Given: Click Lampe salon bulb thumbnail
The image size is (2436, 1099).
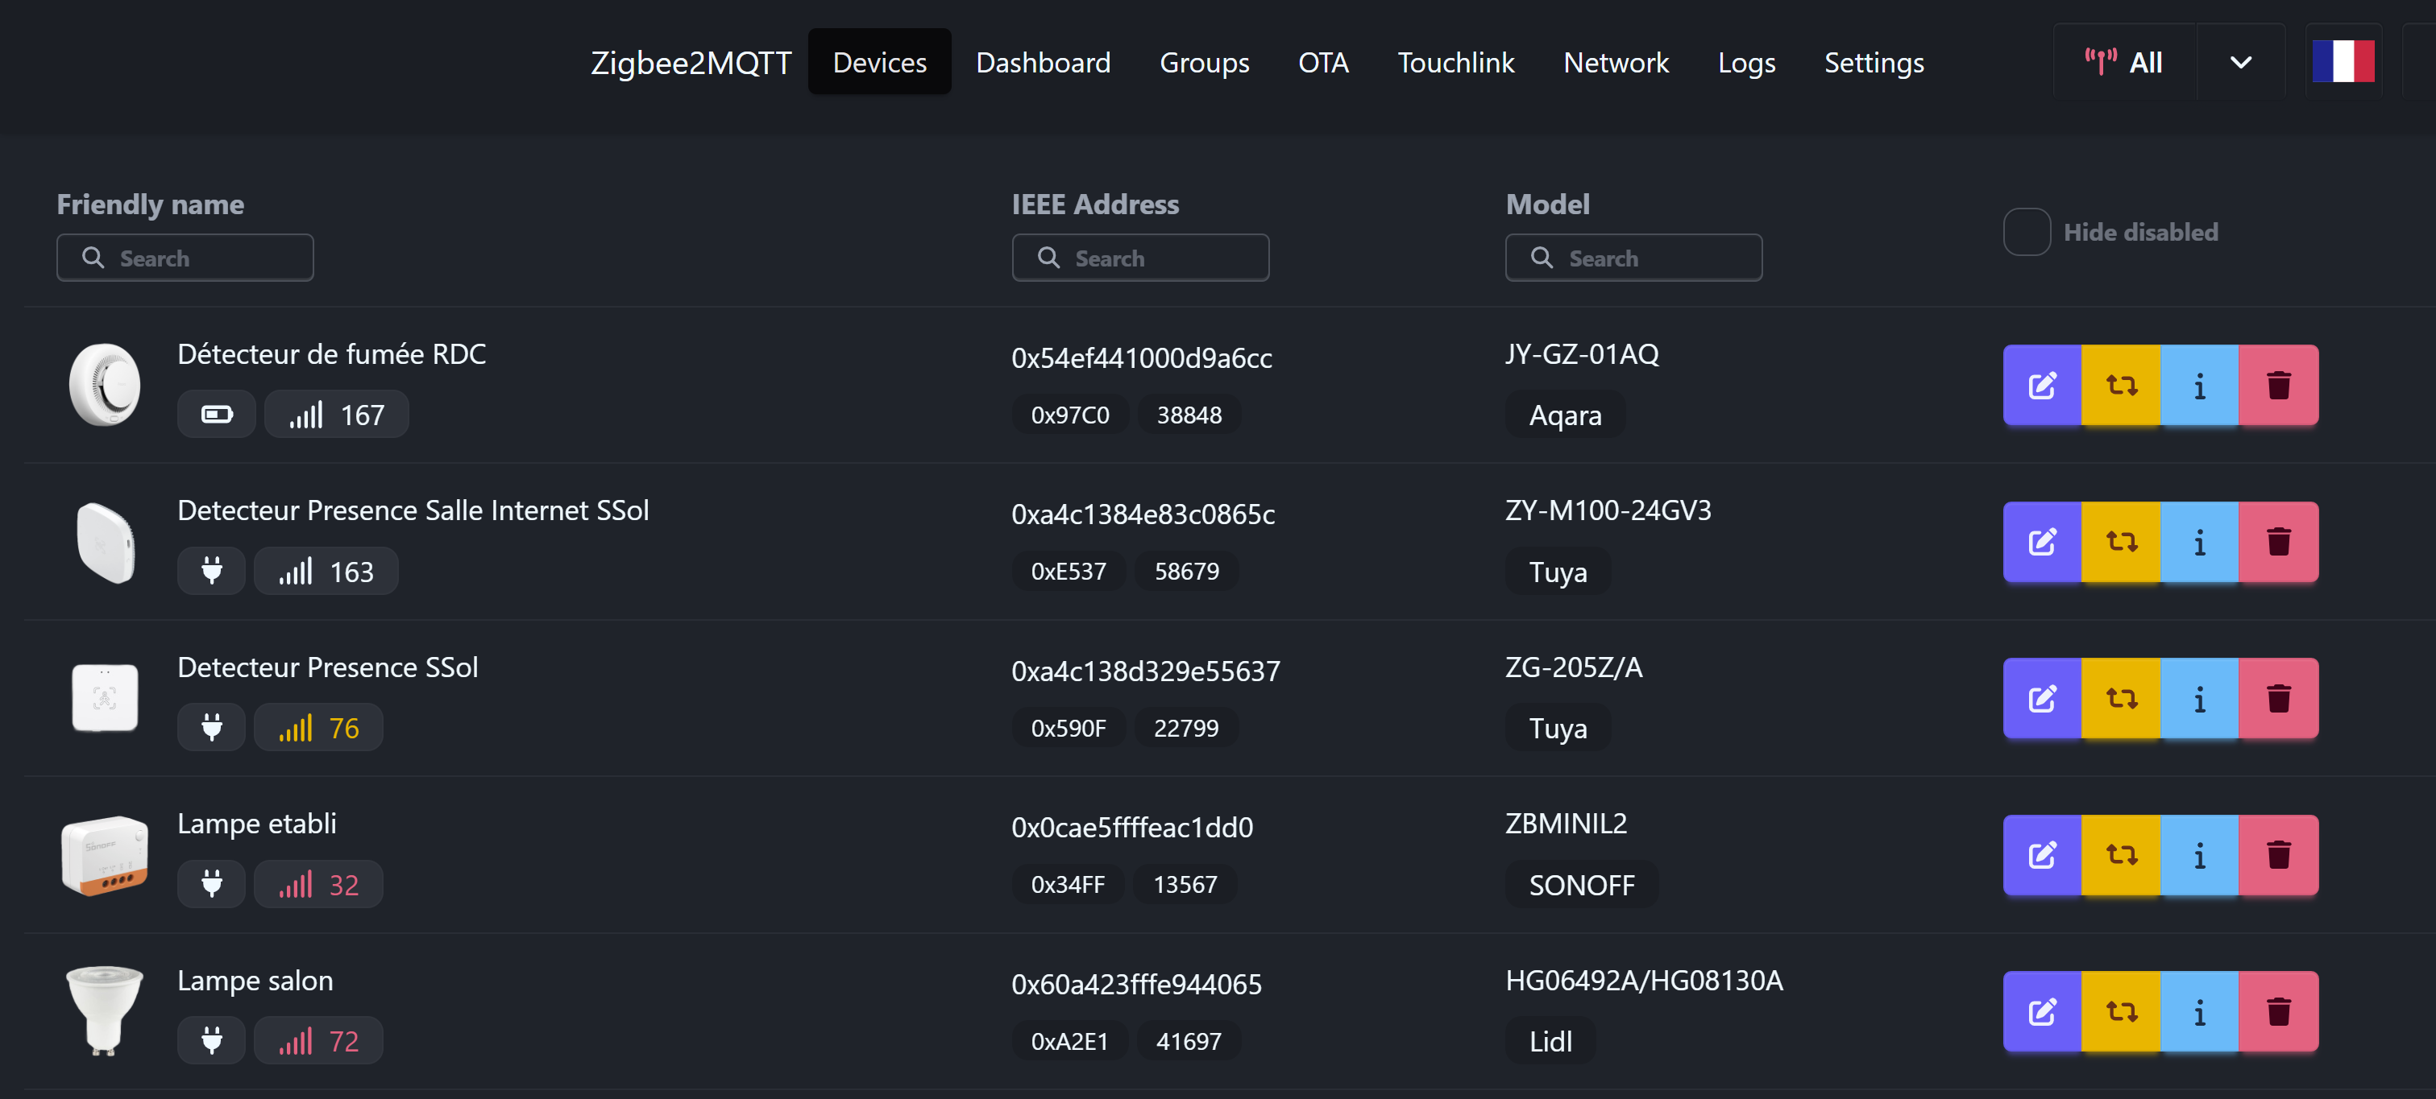Looking at the screenshot, I should (x=104, y=1011).
